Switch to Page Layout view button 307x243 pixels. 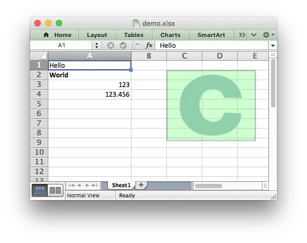click(x=55, y=190)
